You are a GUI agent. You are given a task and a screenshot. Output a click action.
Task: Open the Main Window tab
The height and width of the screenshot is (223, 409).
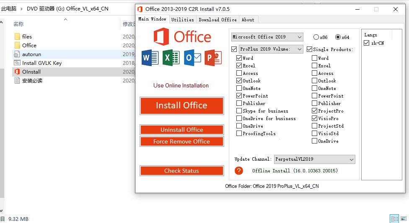point(152,19)
